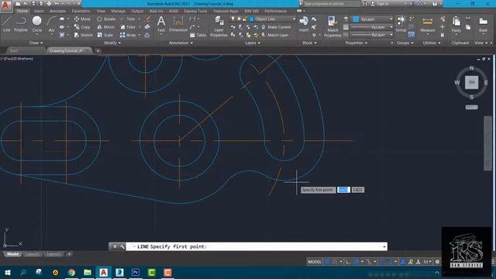
Task: Toggle object snap in status bar
Action: tap(391, 262)
